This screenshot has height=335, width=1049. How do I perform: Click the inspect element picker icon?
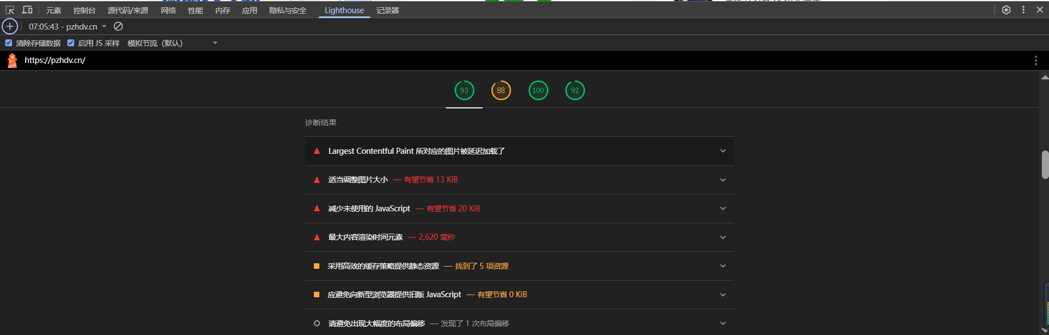(x=10, y=10)
